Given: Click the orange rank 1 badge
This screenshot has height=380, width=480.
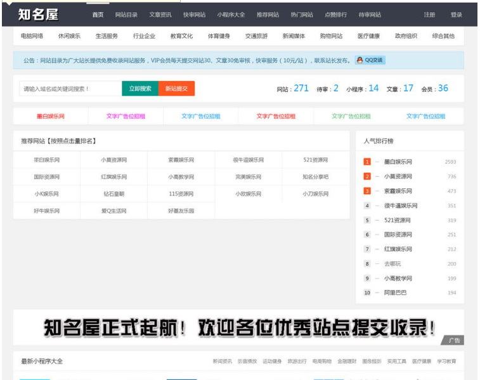Looking at the screenshot, I should [x=367, y=162].
